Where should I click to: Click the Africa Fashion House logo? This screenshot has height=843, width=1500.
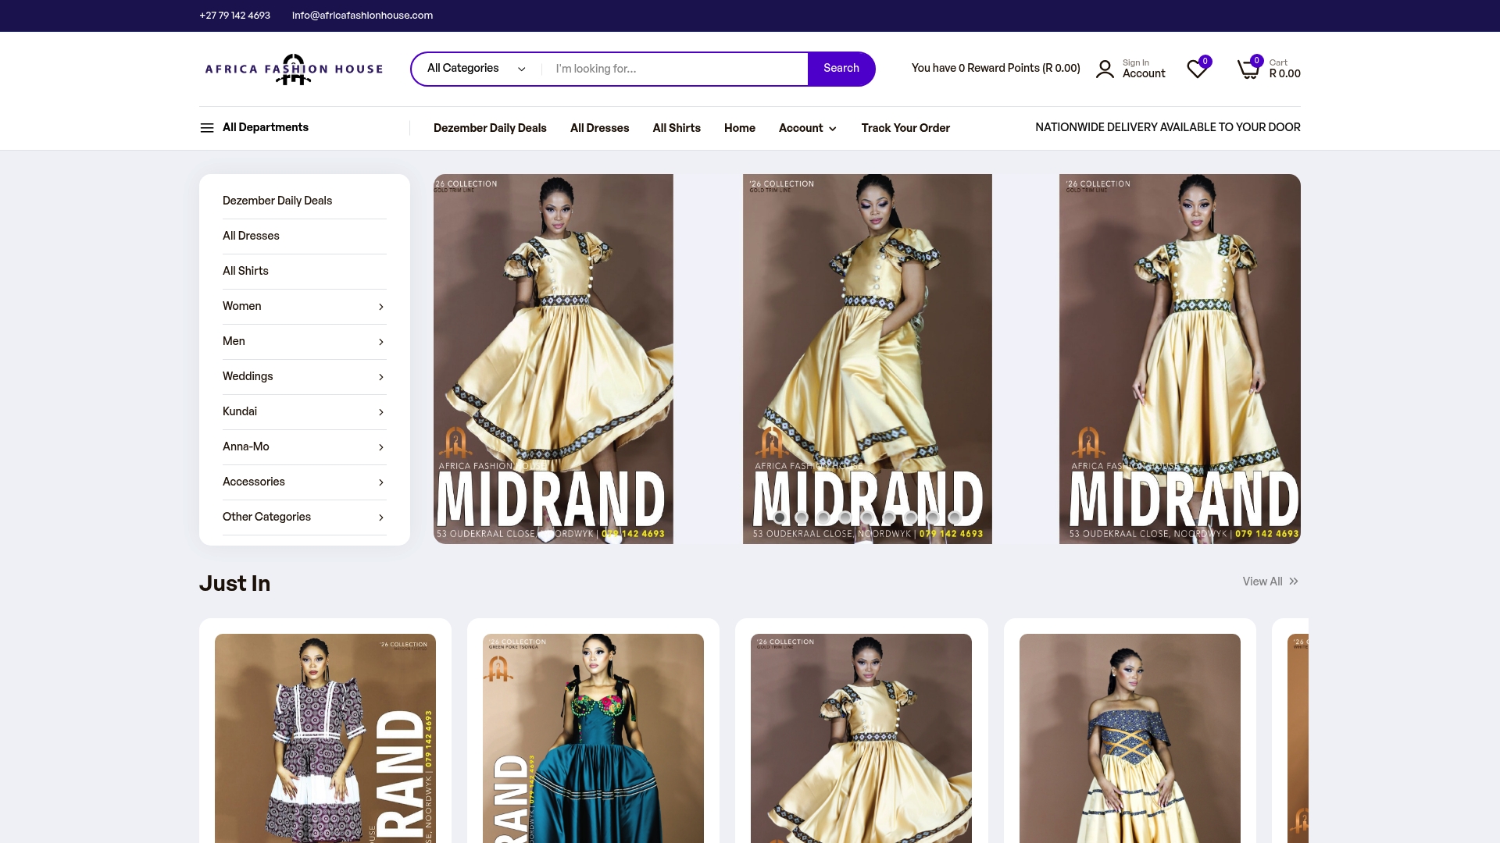click(294, 69)
